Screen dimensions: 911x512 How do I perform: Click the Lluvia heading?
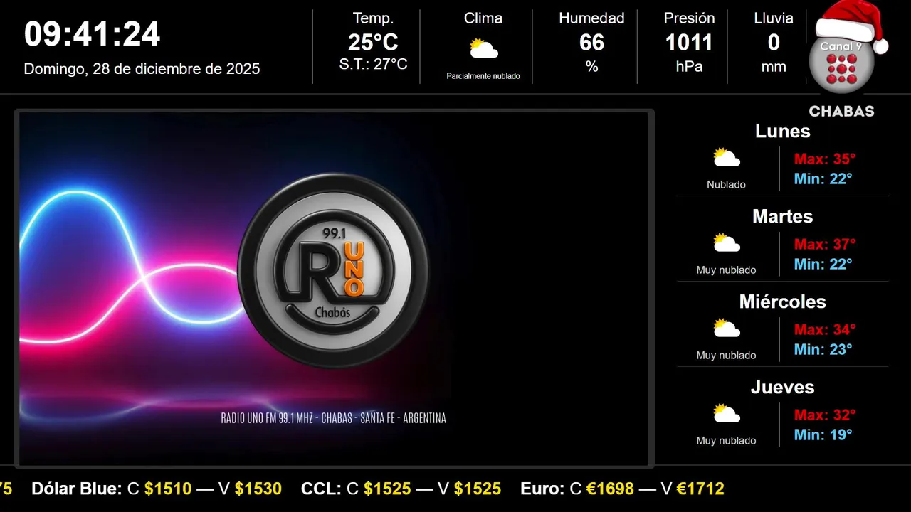point(774,18)
